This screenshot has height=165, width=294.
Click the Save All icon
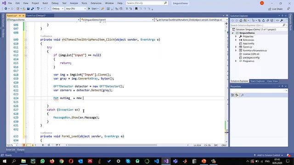(x=33, y=9)
